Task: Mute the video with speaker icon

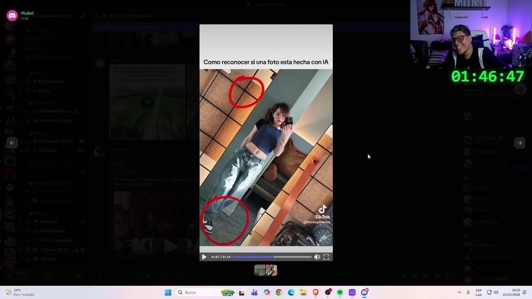Action: point(317,257)
